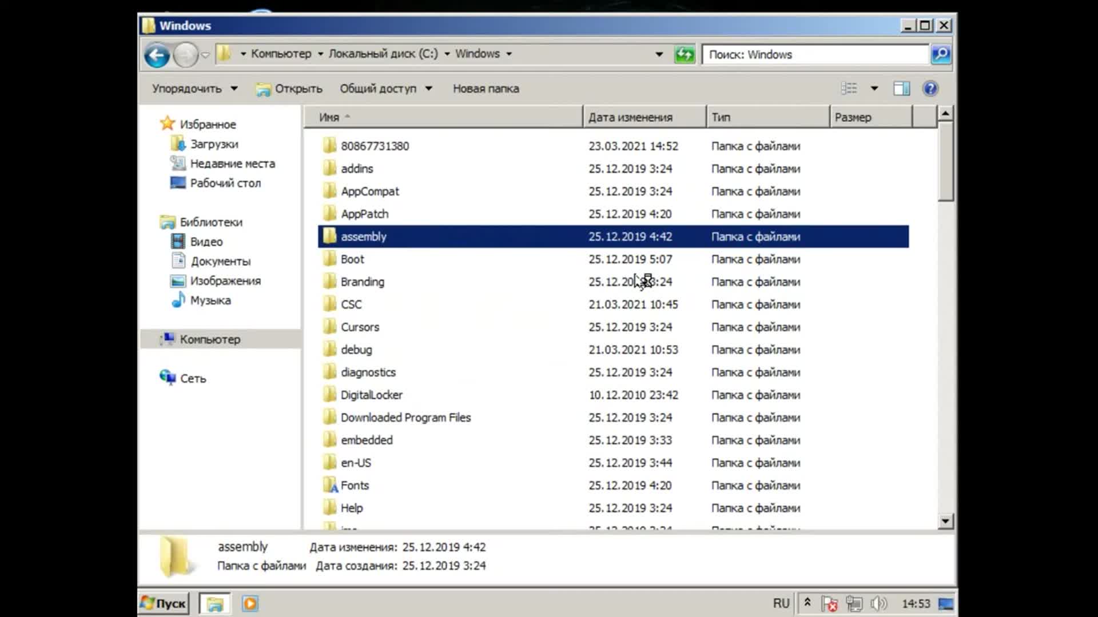Select the Downloaded Program Files folder name
The image size is (1098, 617).
[x=405, y=418]
